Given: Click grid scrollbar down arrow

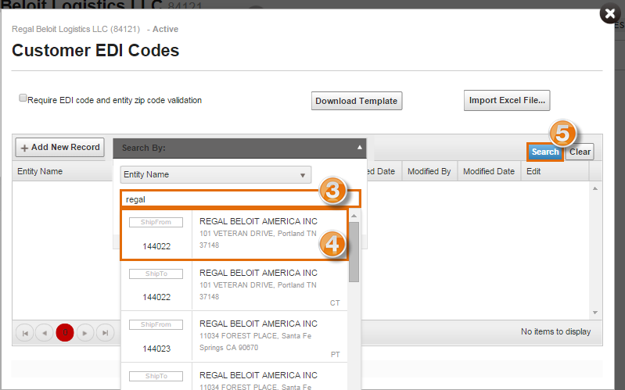Looking at the screenshot, I should click(x=595, y=313).
